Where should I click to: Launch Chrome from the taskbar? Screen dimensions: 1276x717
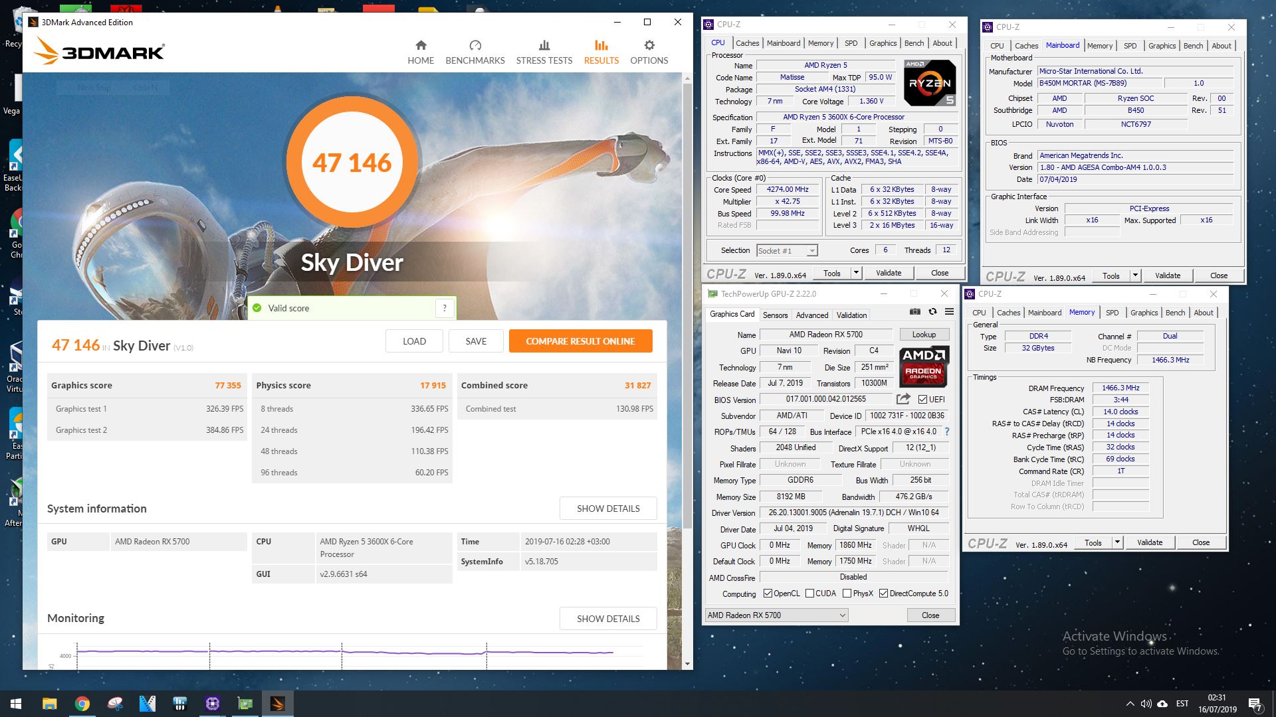pyautogui.click(x=82, y=704)
